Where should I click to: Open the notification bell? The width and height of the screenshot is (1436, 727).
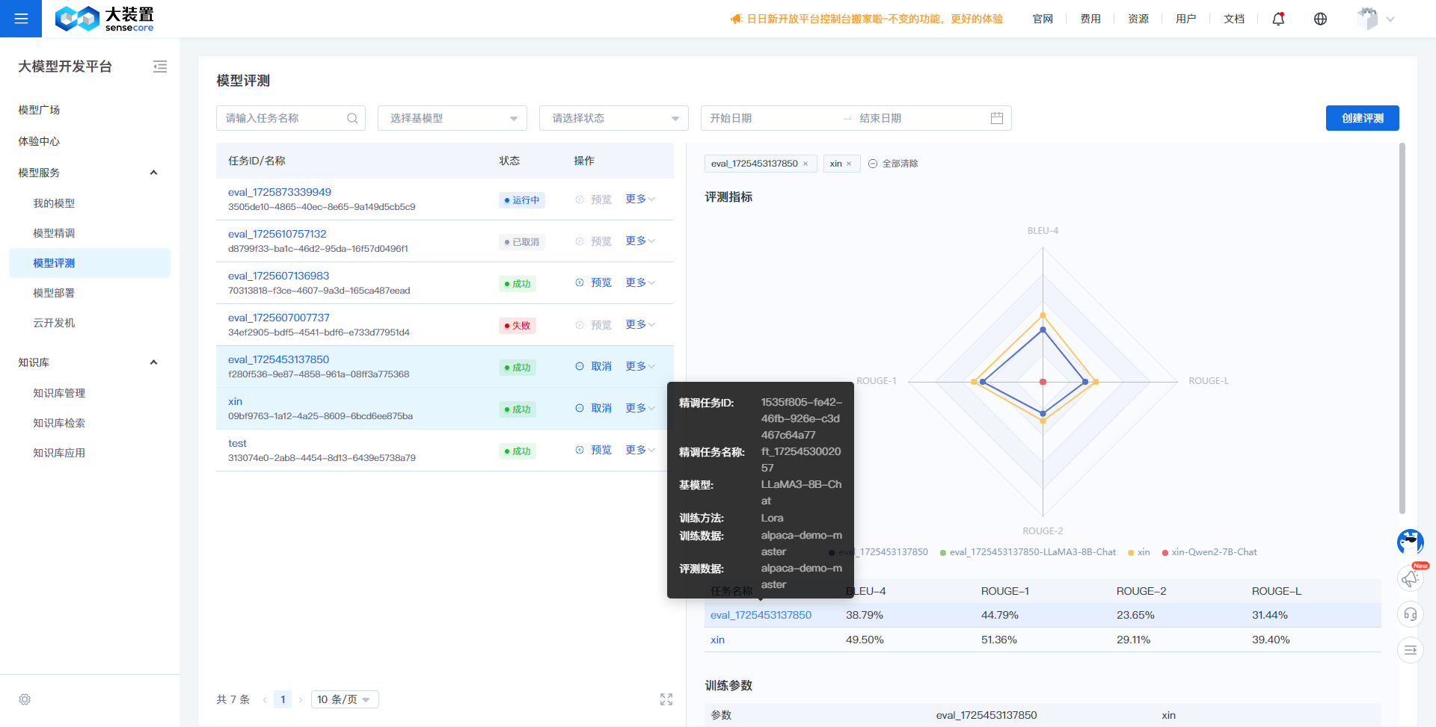click(x=1278, y=19)
